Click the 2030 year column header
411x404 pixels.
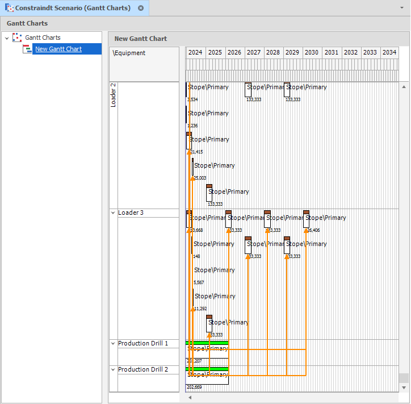pyautogui.click(x=312, y=52)
